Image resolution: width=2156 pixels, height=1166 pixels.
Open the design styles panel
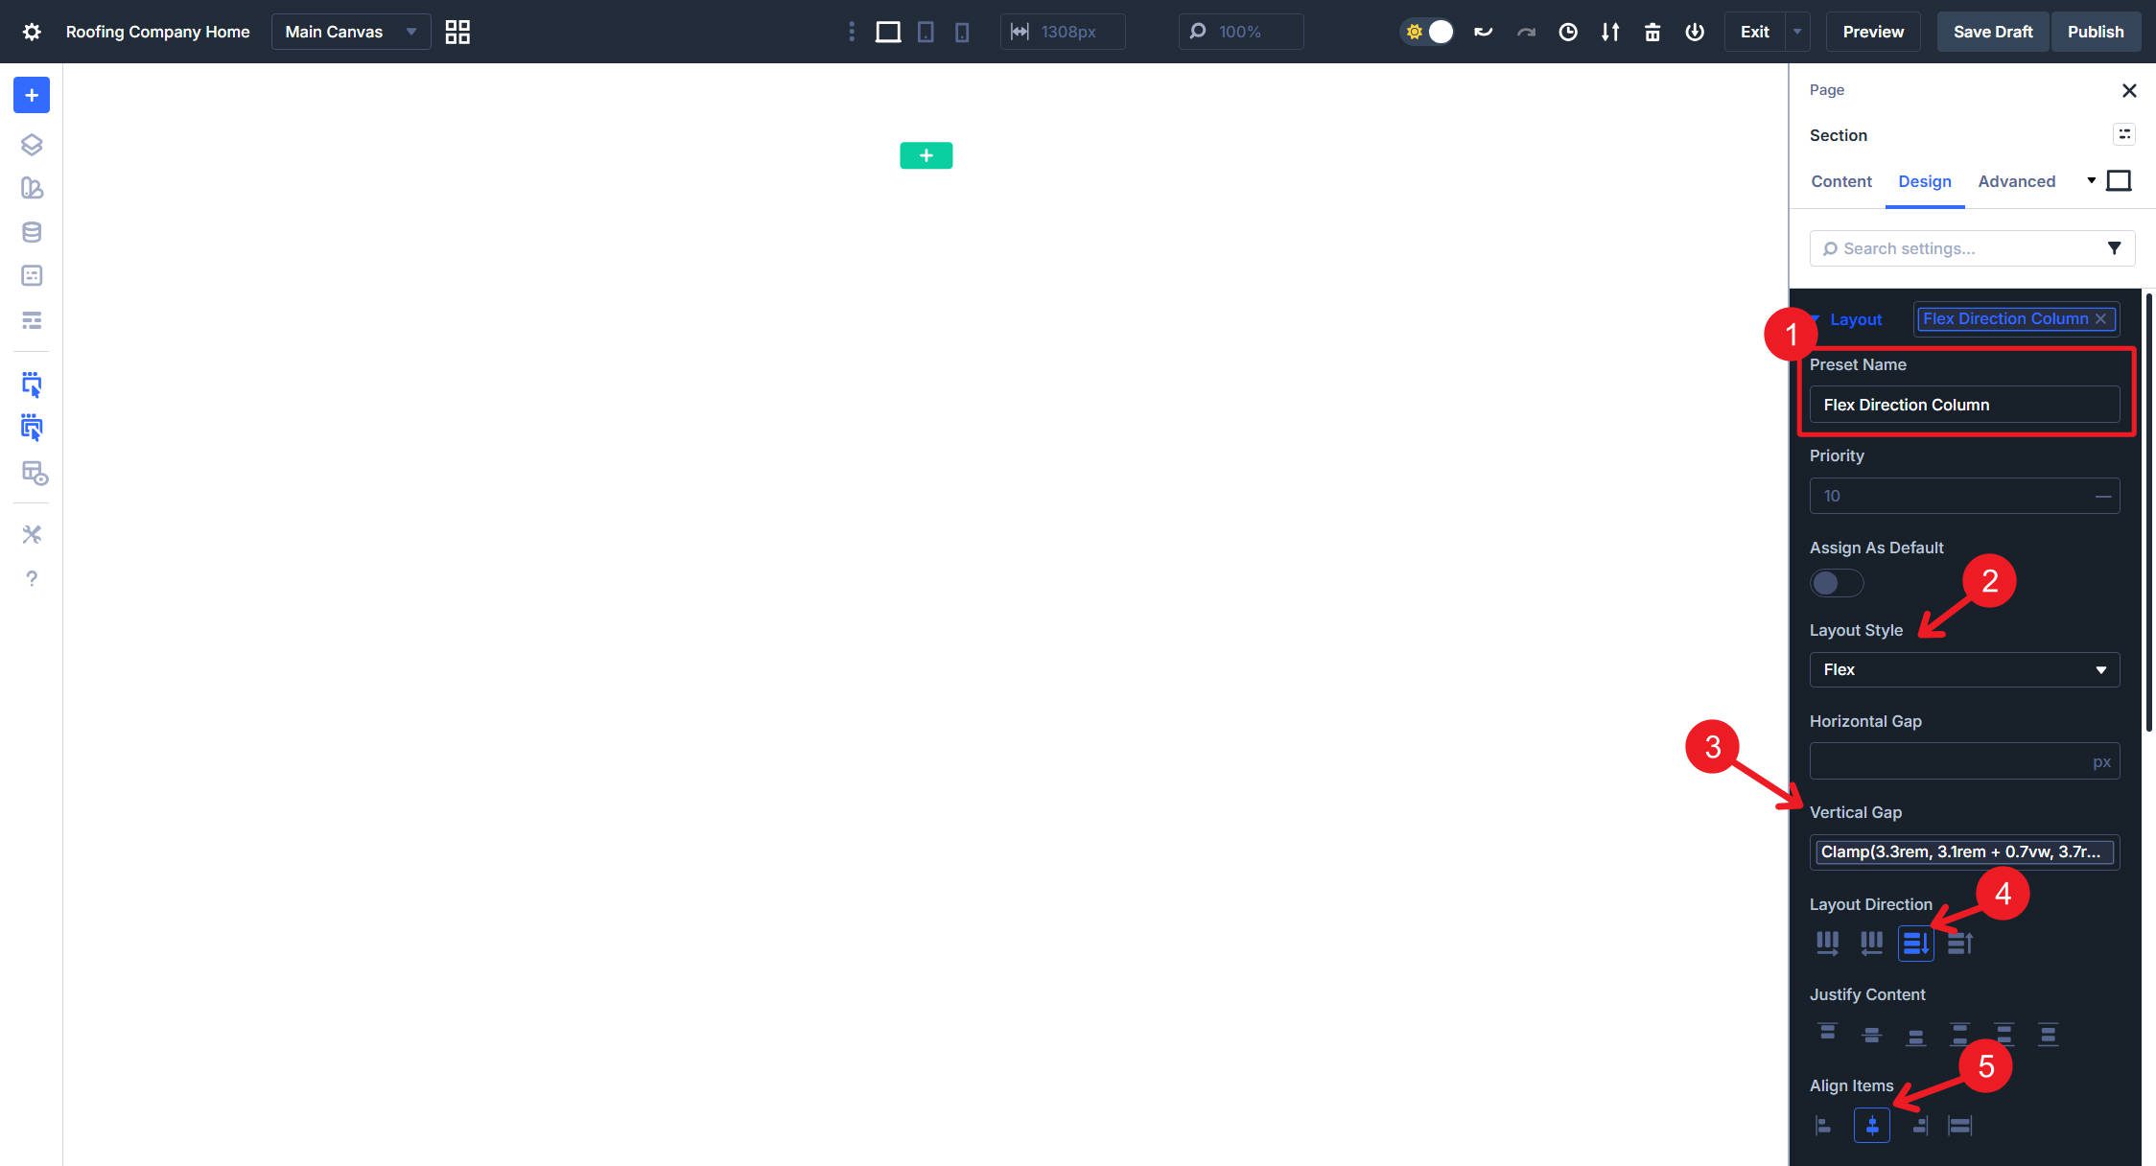tap(31, 188)
